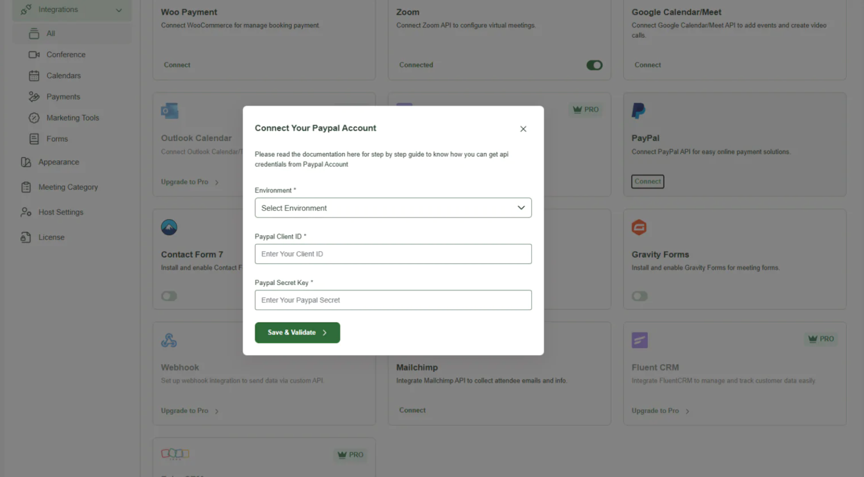Click the Mailchimp card title
Image resolution: width=864 pixels, height=477 pixels.
click(417, 368)
